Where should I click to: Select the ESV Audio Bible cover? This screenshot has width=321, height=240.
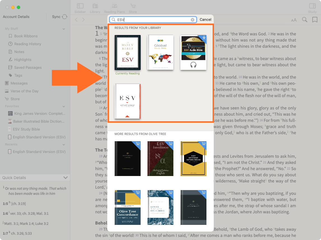193,52
